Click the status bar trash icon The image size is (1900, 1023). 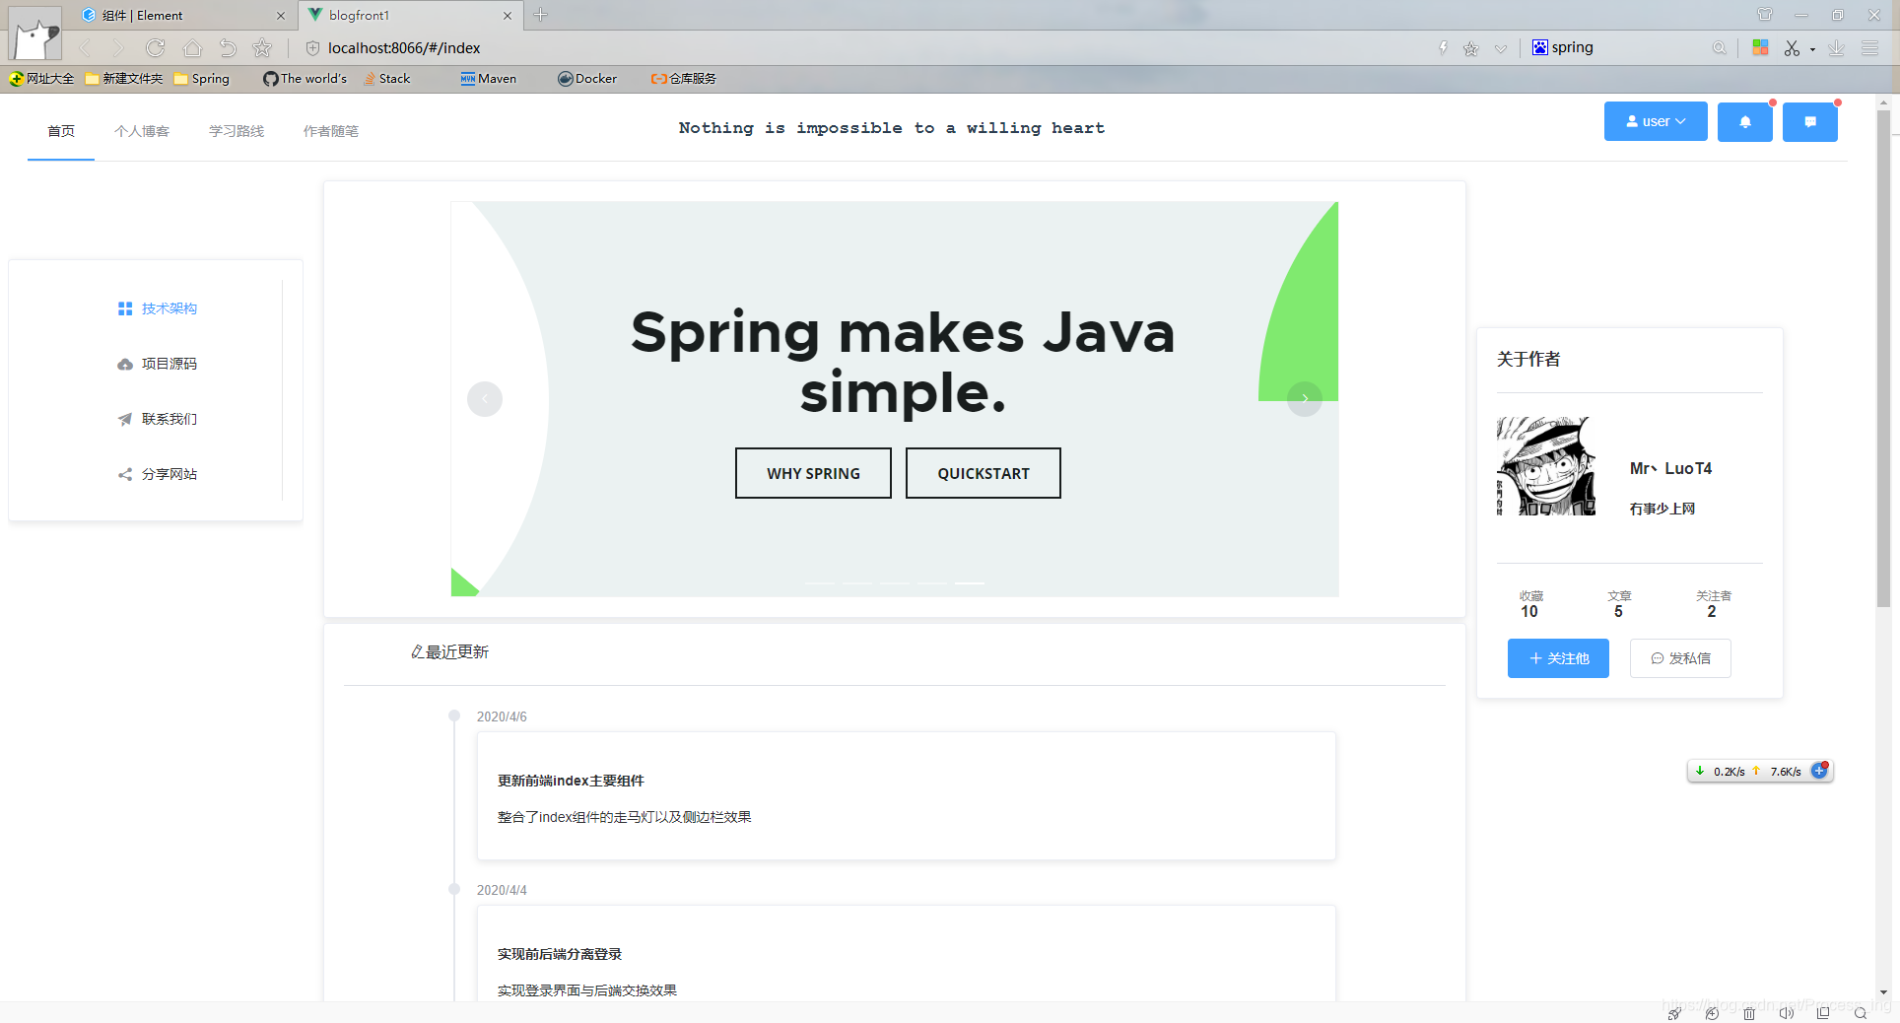coord(1749,1013)
